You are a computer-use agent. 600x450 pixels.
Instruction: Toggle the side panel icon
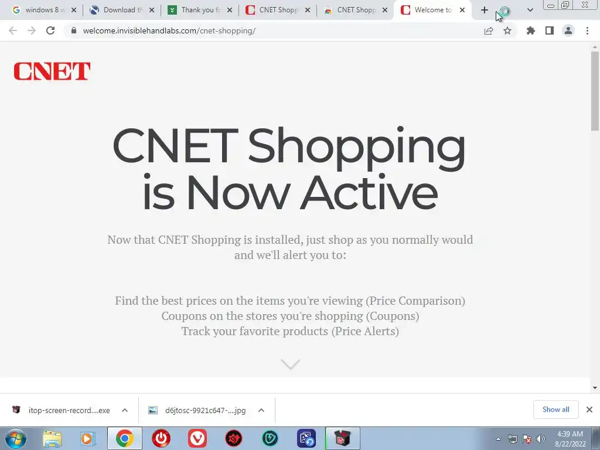tap(550, 30)
